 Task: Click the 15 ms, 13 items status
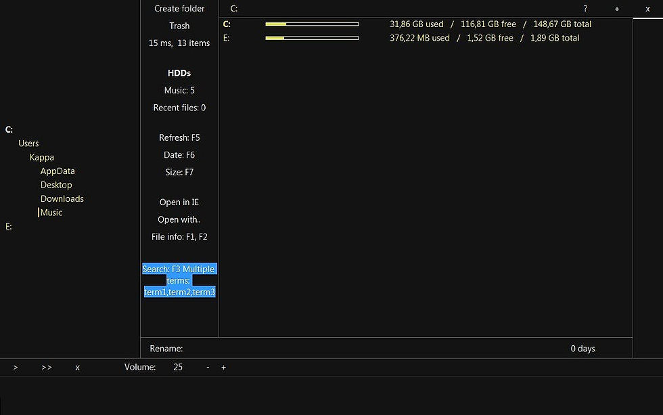[x=179, y=43]
